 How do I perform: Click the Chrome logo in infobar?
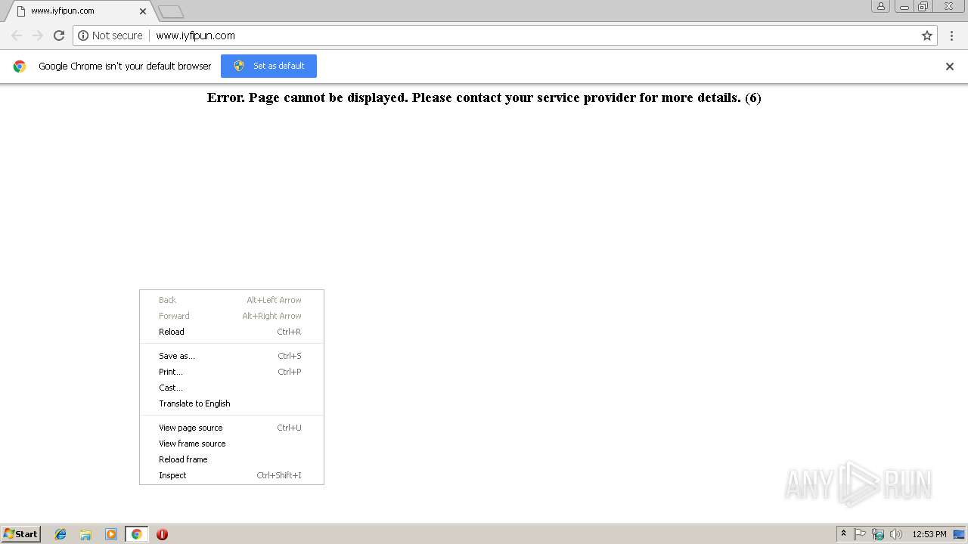click(x=20, y=66)
